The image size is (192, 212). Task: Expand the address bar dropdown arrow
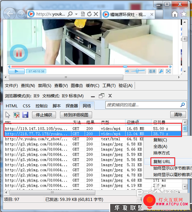point(76,14)
